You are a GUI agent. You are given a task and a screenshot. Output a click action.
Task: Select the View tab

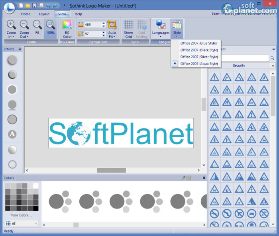pyautogui.click(x=62, y=14)
